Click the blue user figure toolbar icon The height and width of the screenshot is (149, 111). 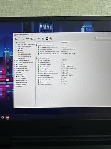43,39
